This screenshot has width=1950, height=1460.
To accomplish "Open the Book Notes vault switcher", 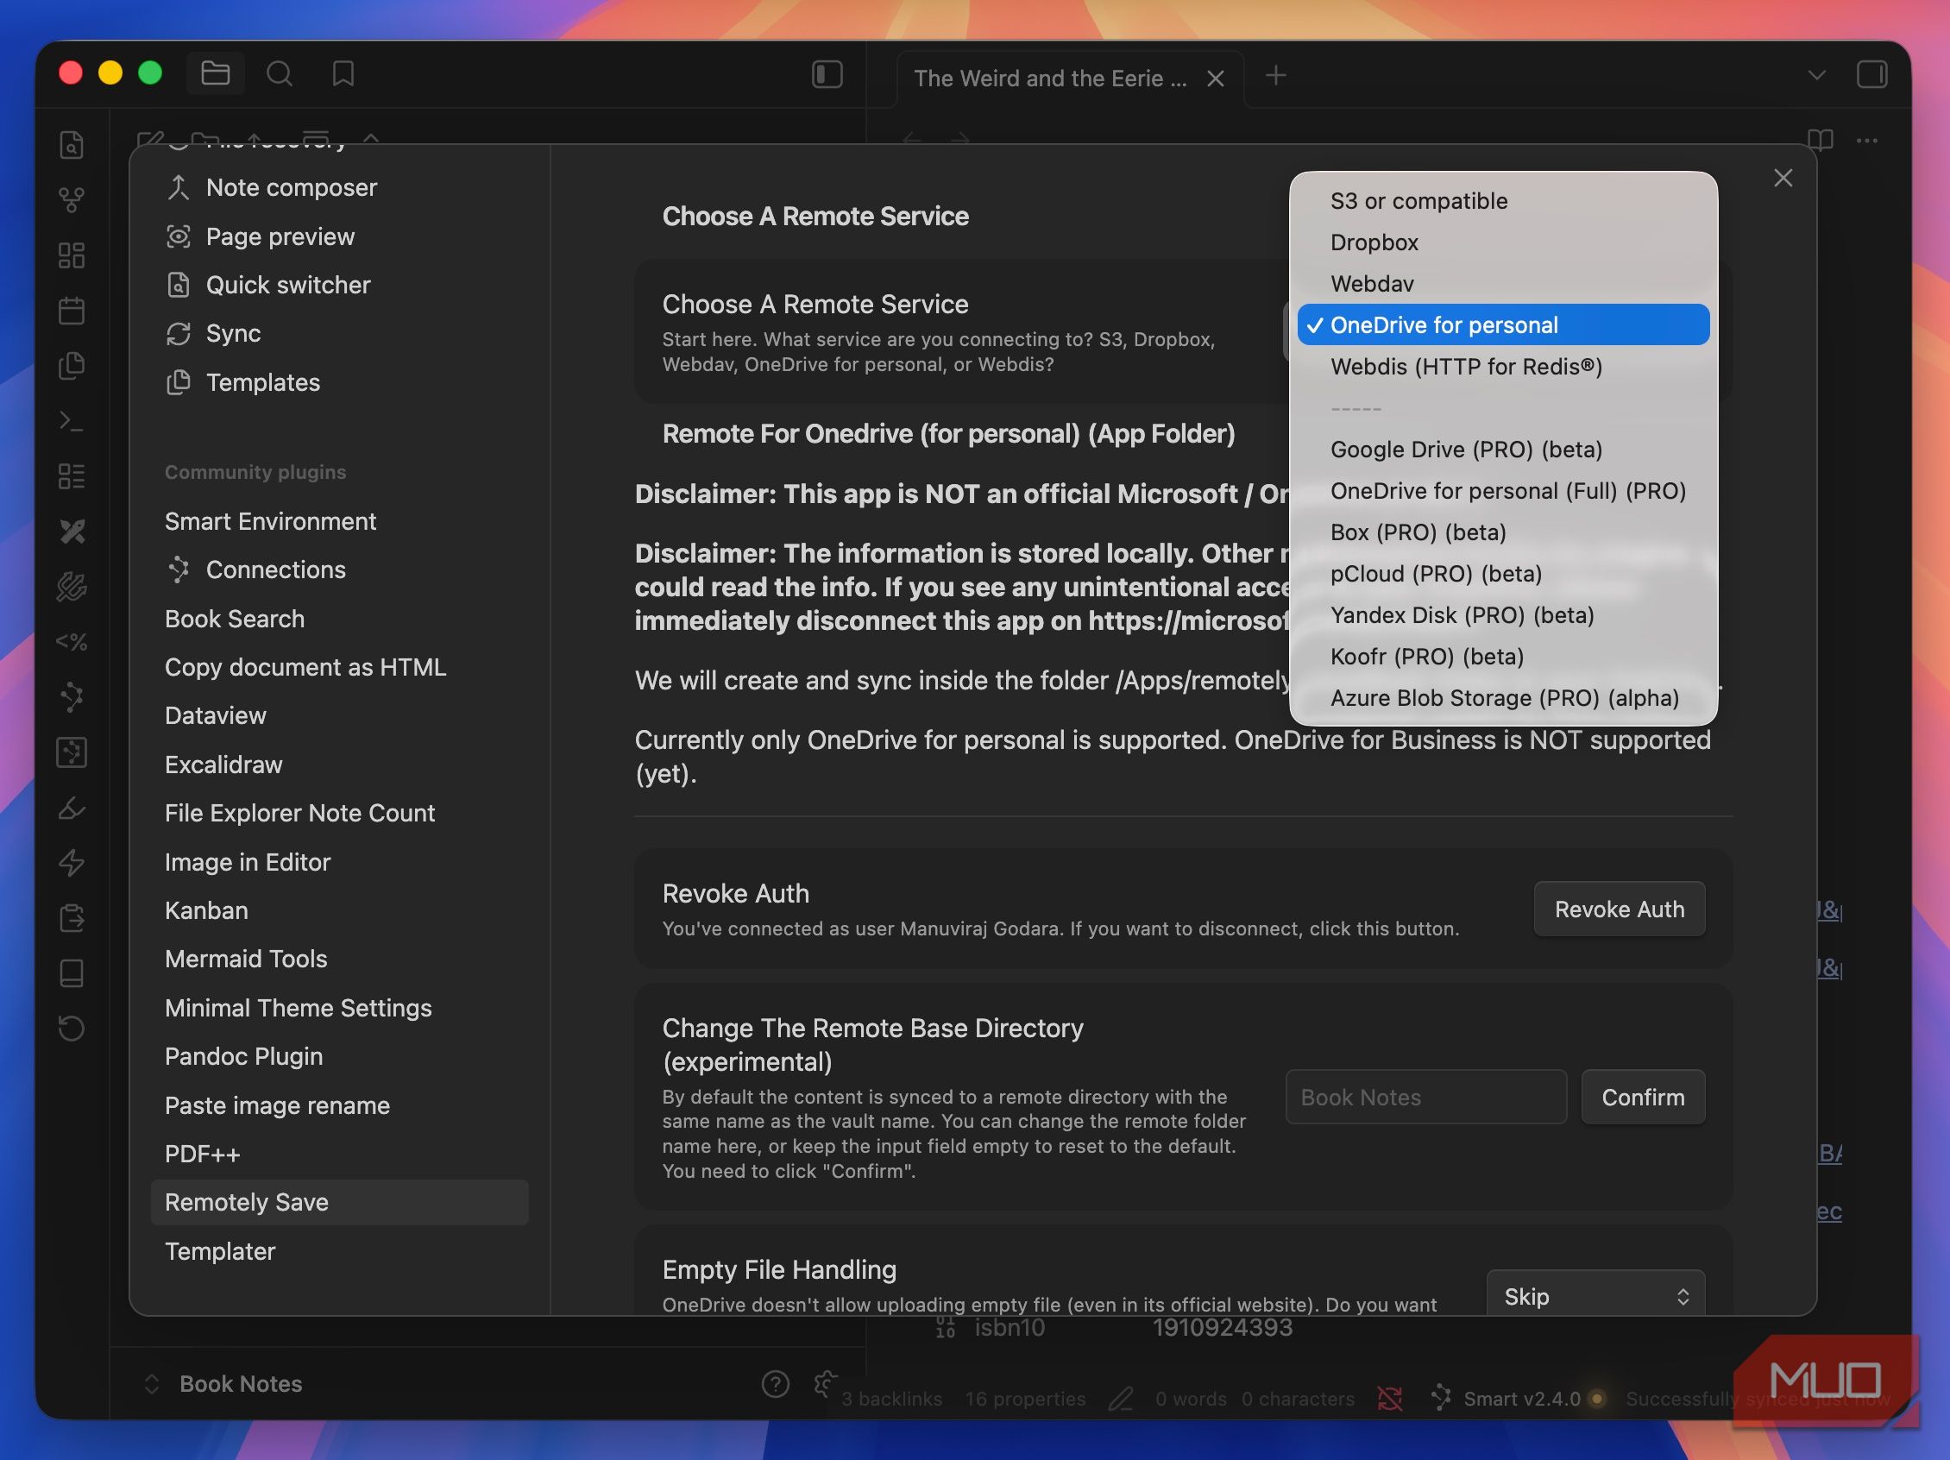I will point(224,1383).
